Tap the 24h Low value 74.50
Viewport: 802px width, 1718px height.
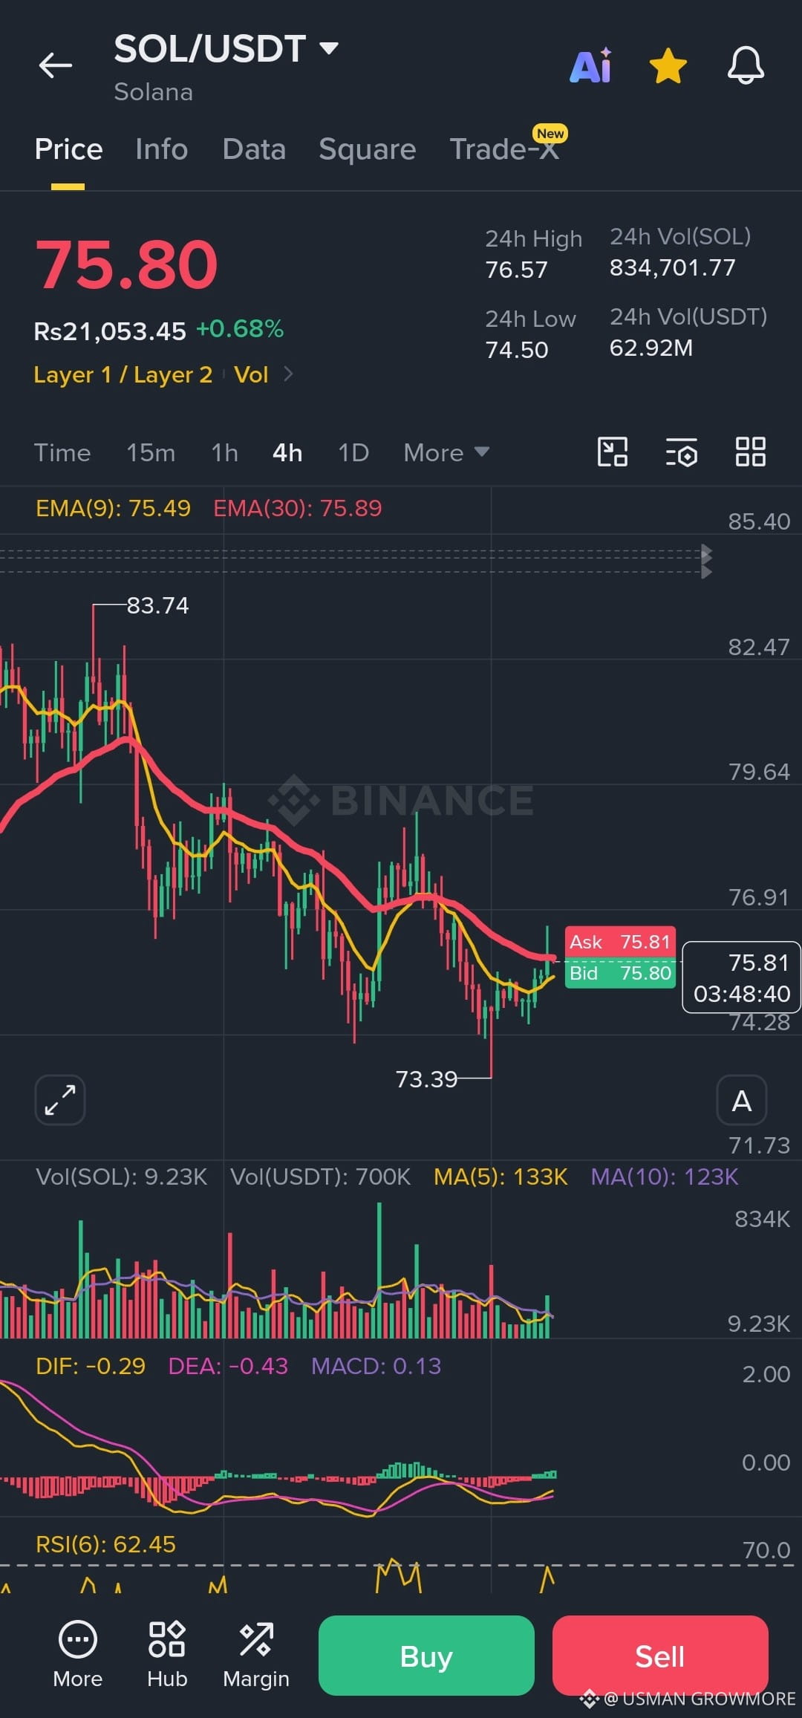[x=517, y=350]
